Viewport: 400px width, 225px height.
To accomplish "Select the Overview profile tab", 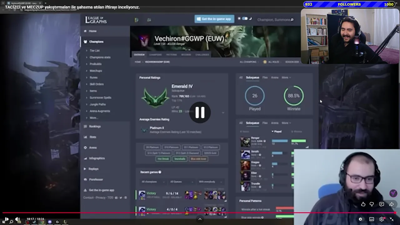I will (139, 55).
